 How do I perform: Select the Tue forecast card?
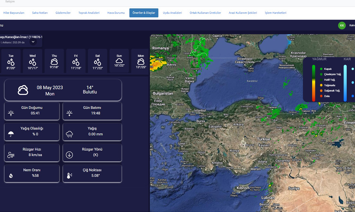point(11,61)
